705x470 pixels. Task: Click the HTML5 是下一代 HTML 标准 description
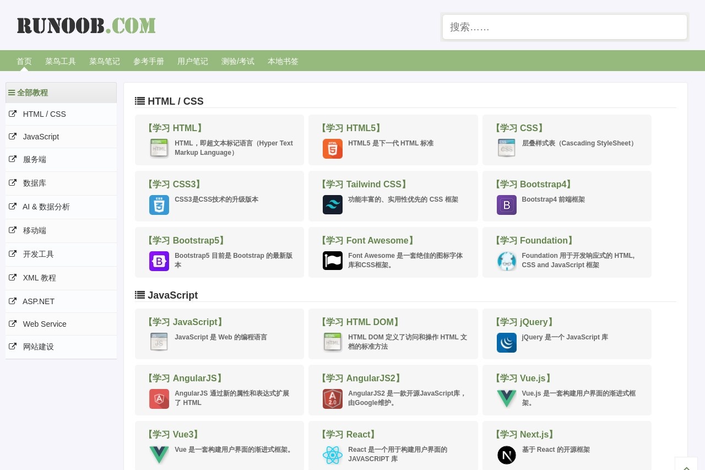pyautogui.click(x=391, y=143)
